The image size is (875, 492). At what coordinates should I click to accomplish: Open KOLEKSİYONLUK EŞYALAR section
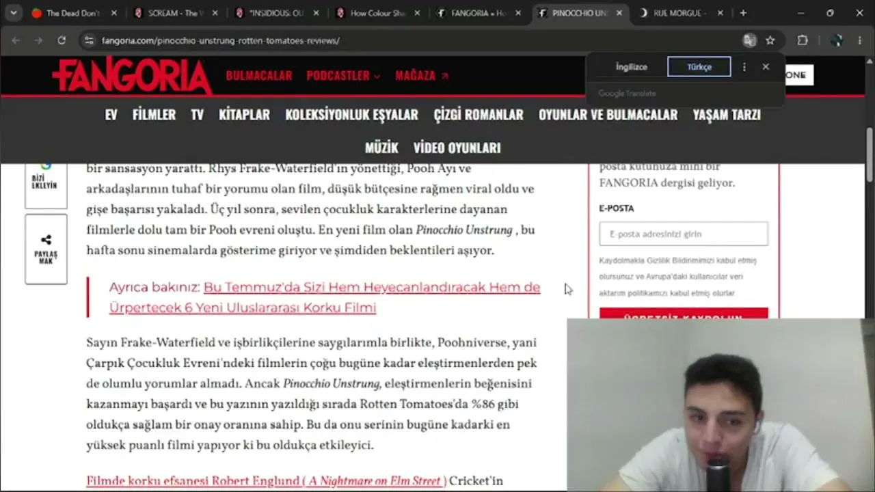(351, 115)
